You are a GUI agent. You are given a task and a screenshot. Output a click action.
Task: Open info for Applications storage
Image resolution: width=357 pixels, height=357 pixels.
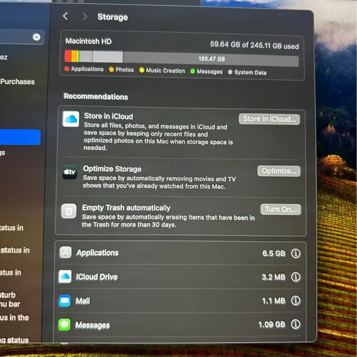pyautogui.click(x=296, y=253)
